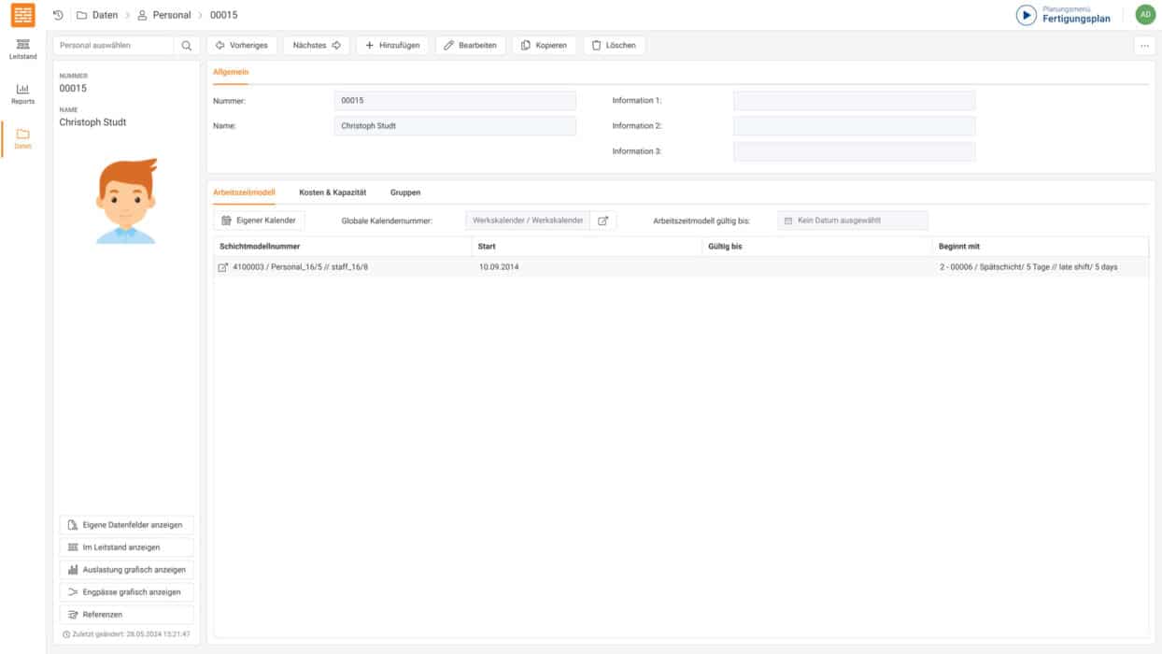Switch to the Gruppen tab
This screenshot has width=1162, height=654.
pos(405,192)
